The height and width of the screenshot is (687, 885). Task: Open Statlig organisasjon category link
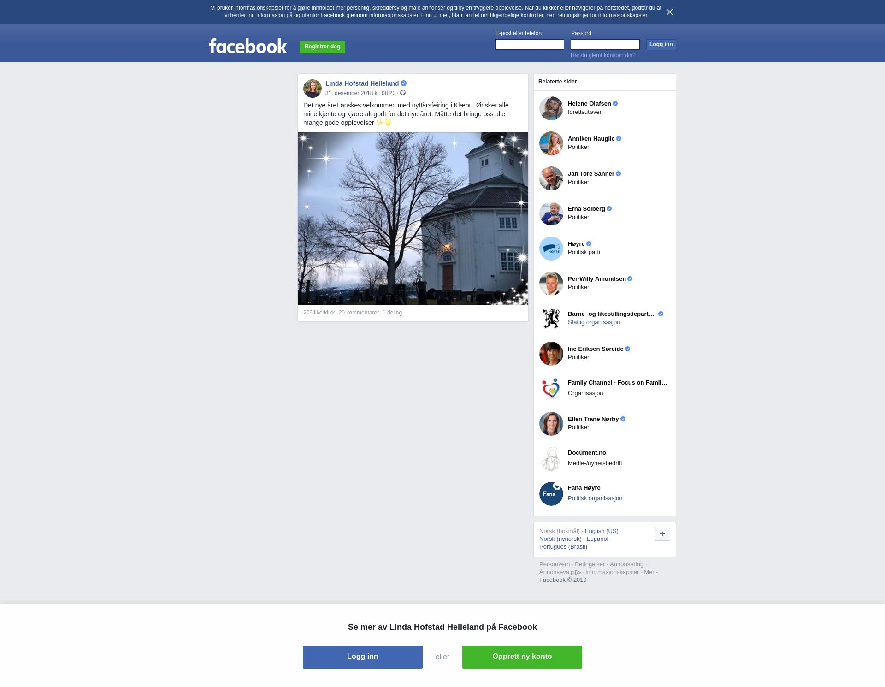tap(594, 322)
